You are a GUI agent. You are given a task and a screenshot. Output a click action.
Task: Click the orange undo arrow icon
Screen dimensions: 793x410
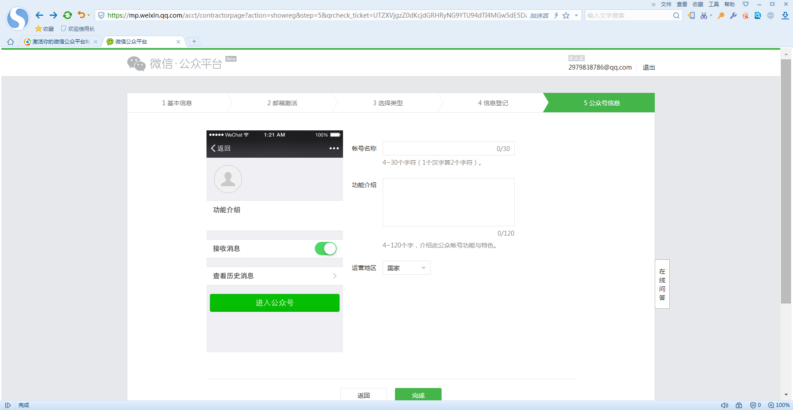pos(81,15)
